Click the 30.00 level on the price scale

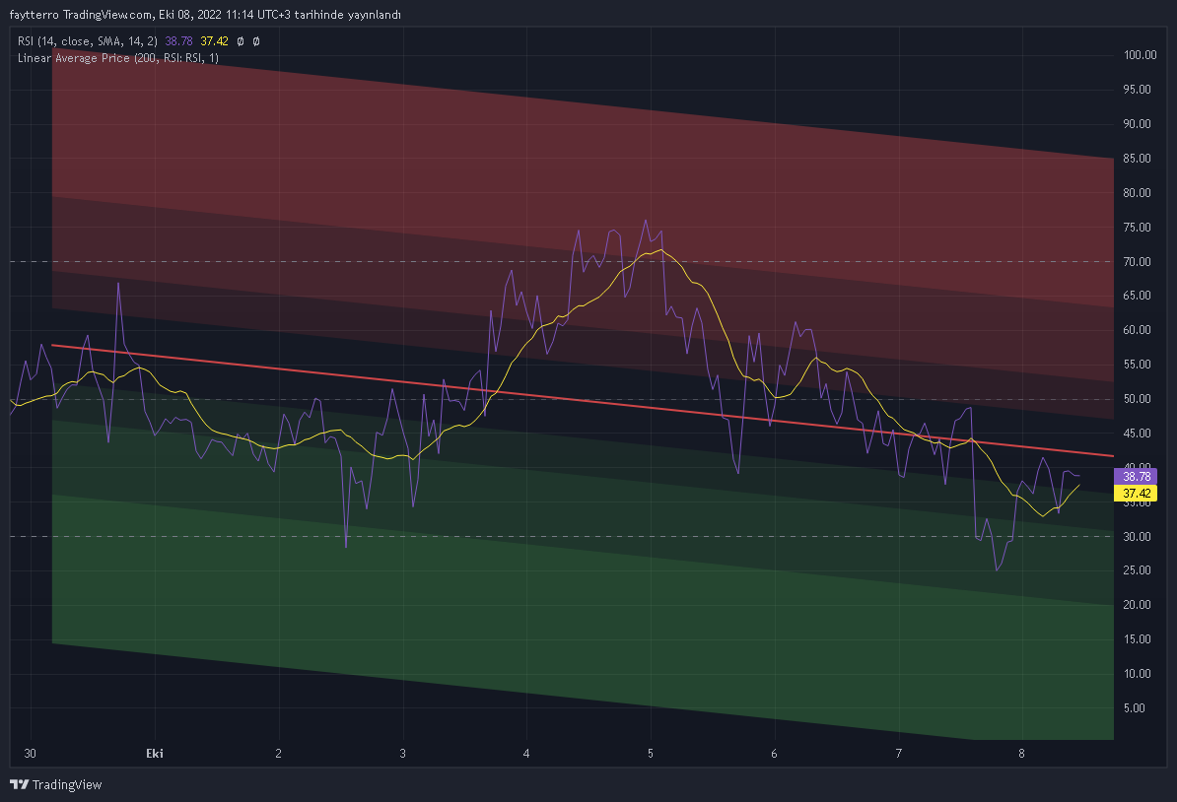[x=1137, y=536]
